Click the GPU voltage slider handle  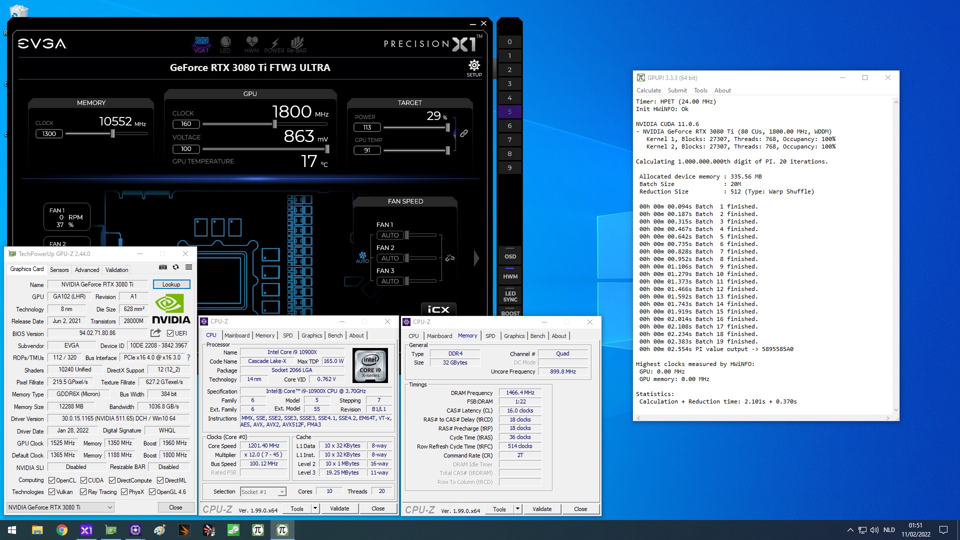click(x=327, y=149)
